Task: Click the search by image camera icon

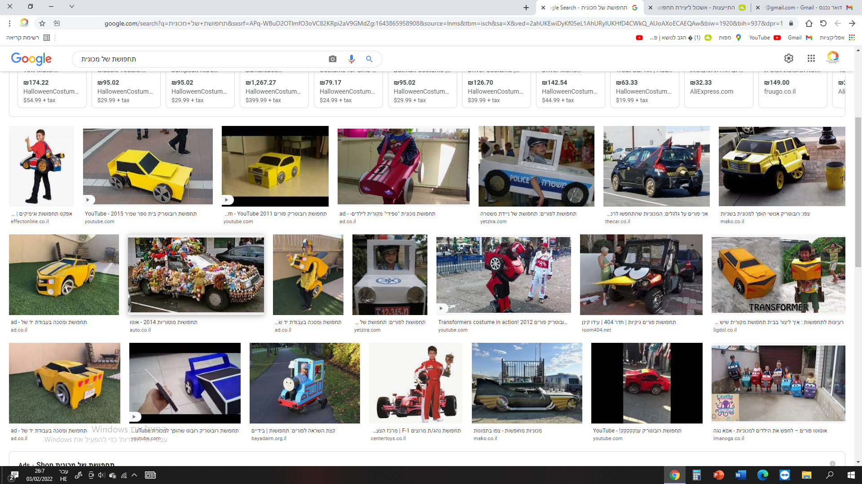Action: (332, 59)
